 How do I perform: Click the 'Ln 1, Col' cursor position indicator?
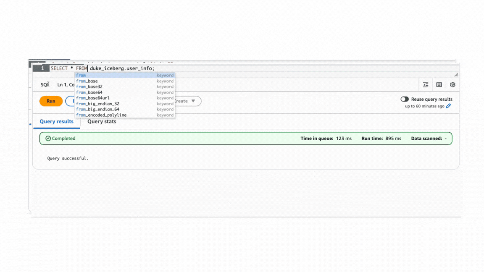(66, 84)
